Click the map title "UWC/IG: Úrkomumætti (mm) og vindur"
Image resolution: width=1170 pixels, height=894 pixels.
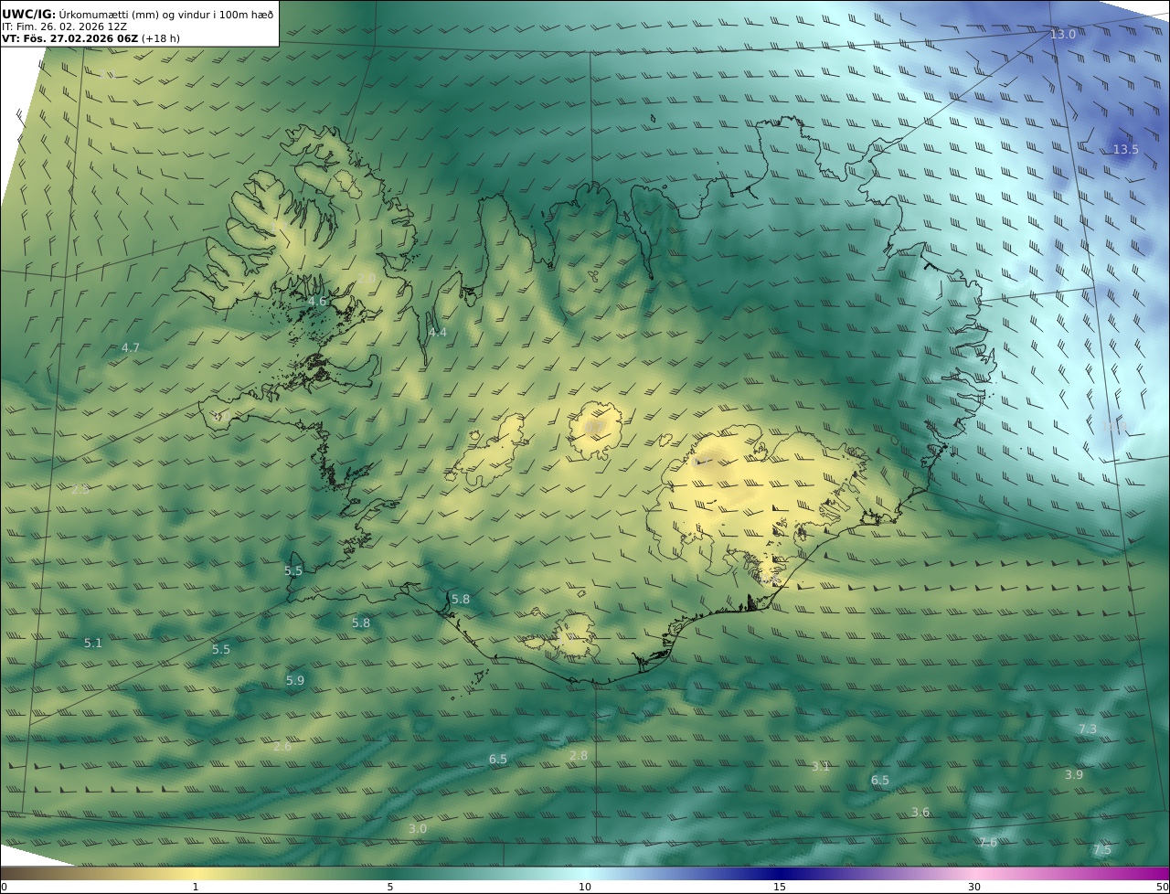[138, 14]
